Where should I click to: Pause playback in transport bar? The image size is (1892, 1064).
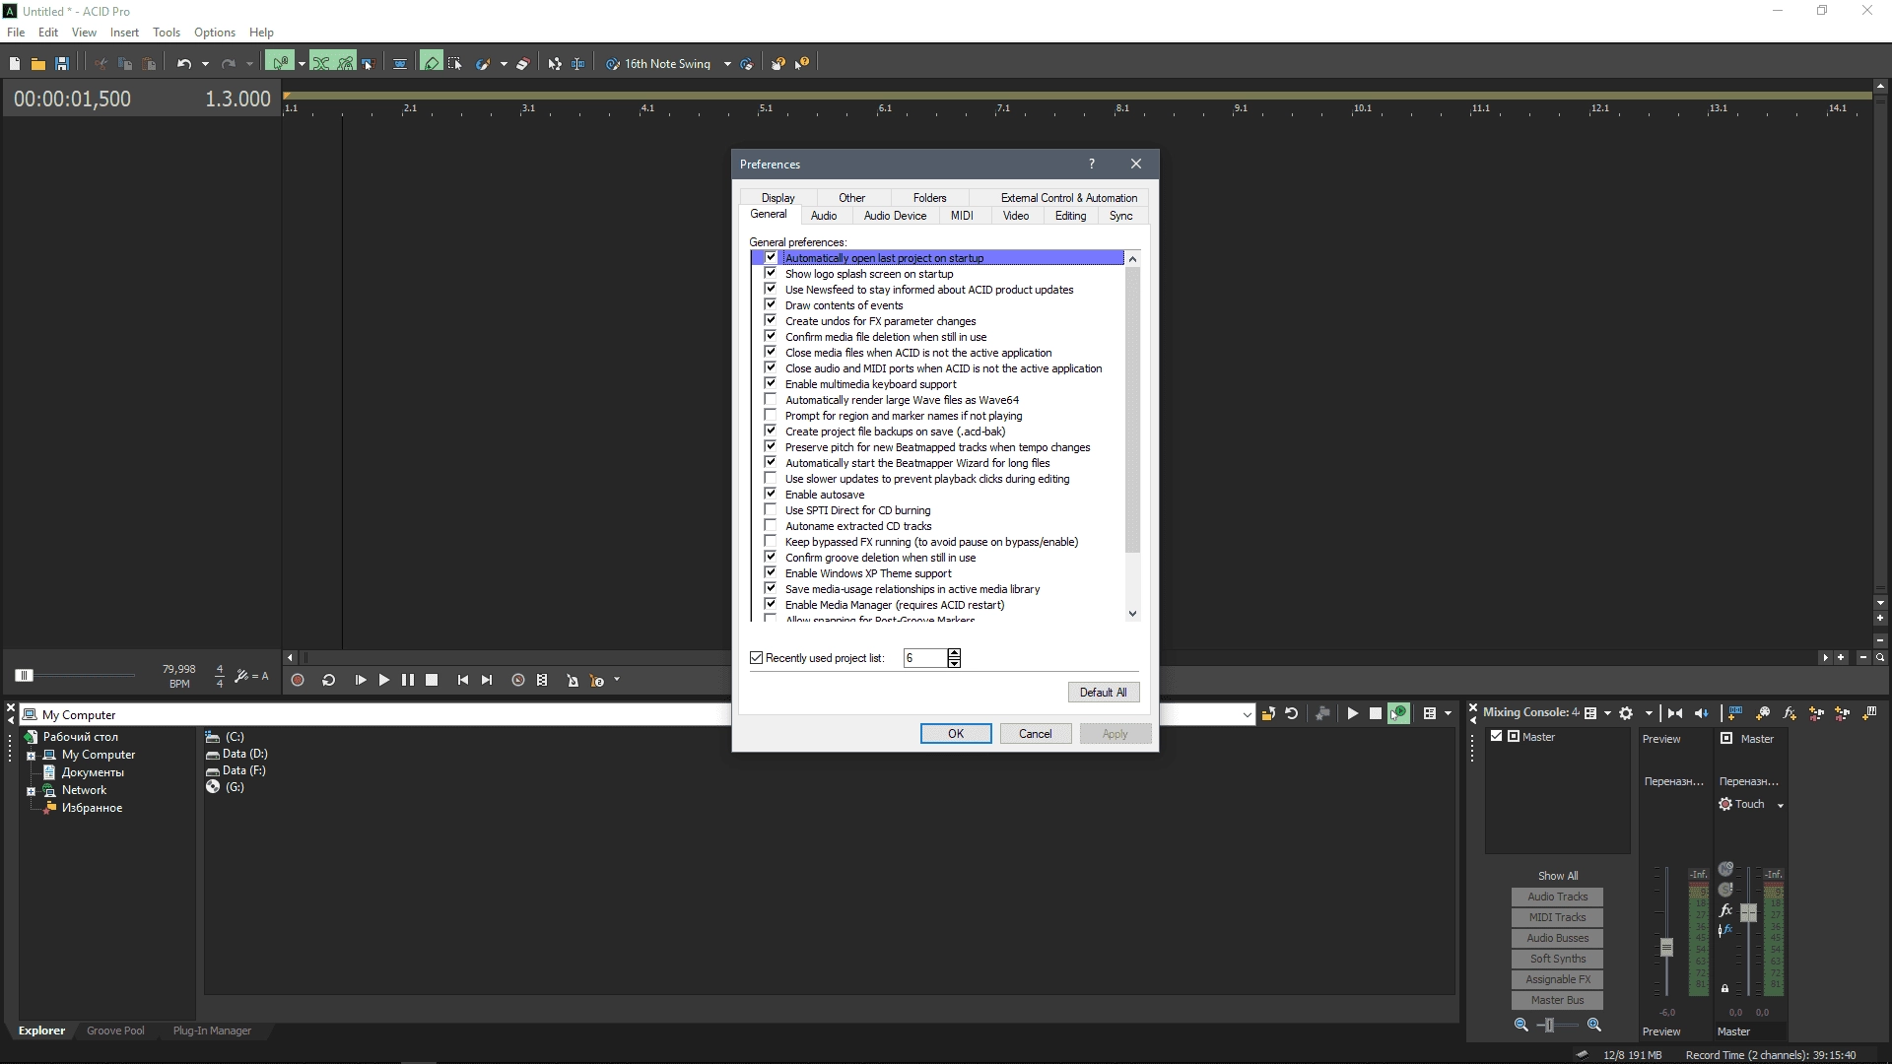pyautogui.click(x=408, y=681)
